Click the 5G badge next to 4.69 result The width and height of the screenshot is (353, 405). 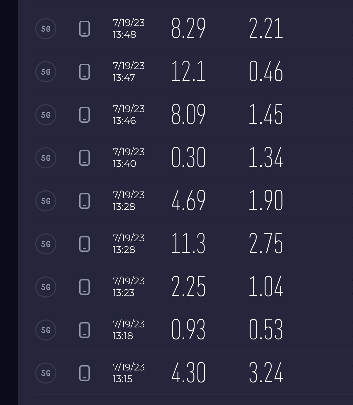pos(46,201)
